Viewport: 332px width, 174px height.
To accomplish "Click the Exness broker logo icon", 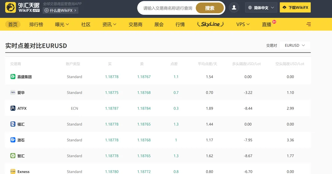I will (13, 171).
